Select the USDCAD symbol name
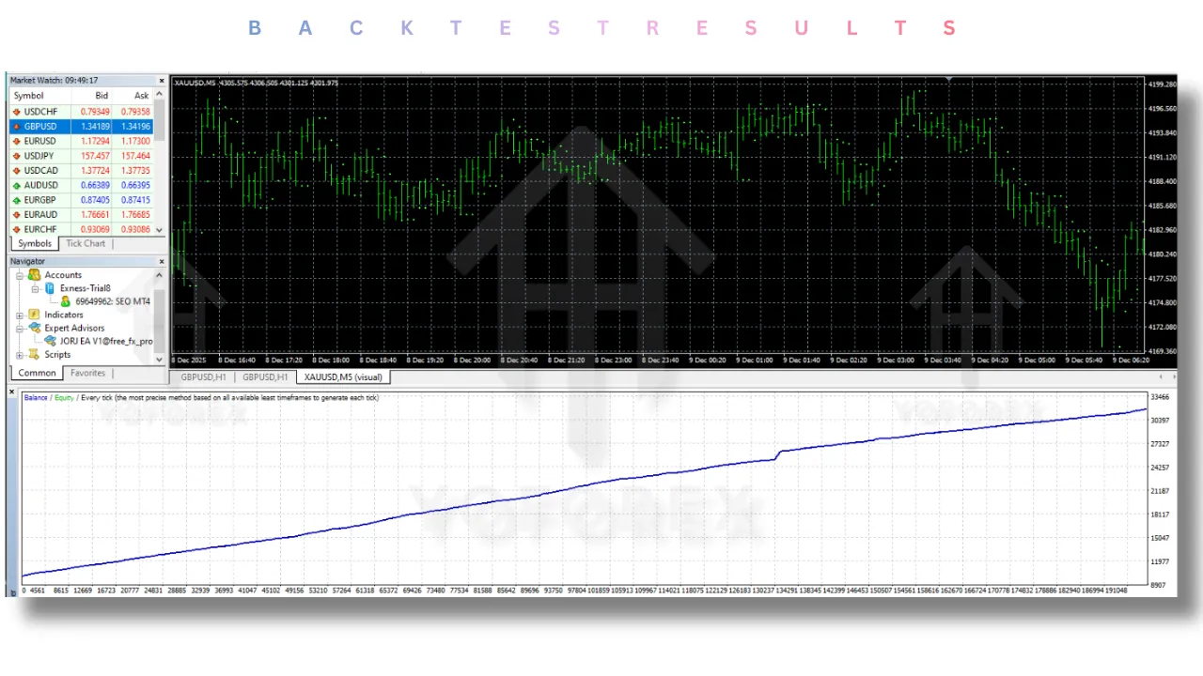1203x676 pixels. point(41,171)
